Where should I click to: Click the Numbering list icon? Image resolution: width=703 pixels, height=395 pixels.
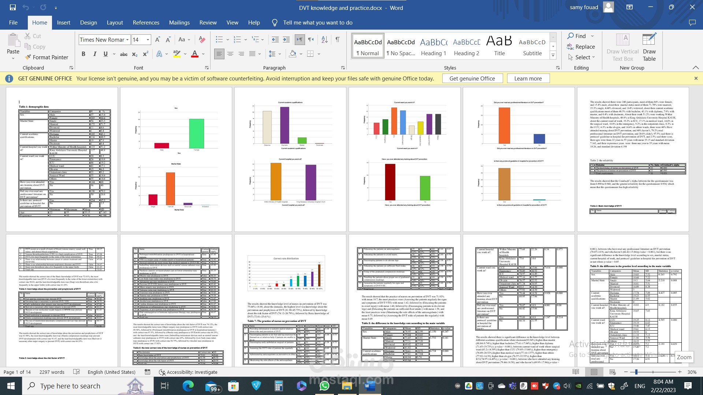point(237,39)
